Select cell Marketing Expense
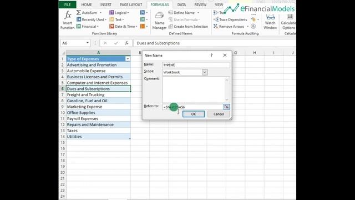This screenshot has width=355, height=200. tap(98, 107)
